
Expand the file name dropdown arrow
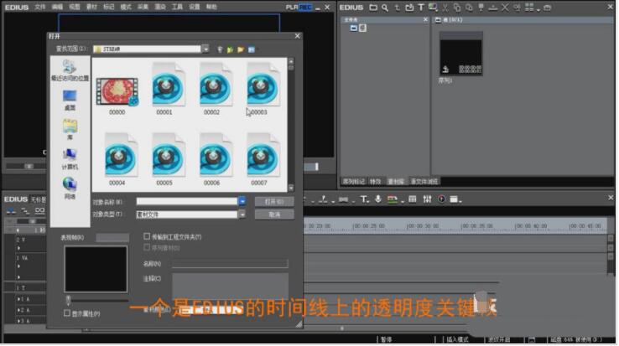(x=242, y=201)
